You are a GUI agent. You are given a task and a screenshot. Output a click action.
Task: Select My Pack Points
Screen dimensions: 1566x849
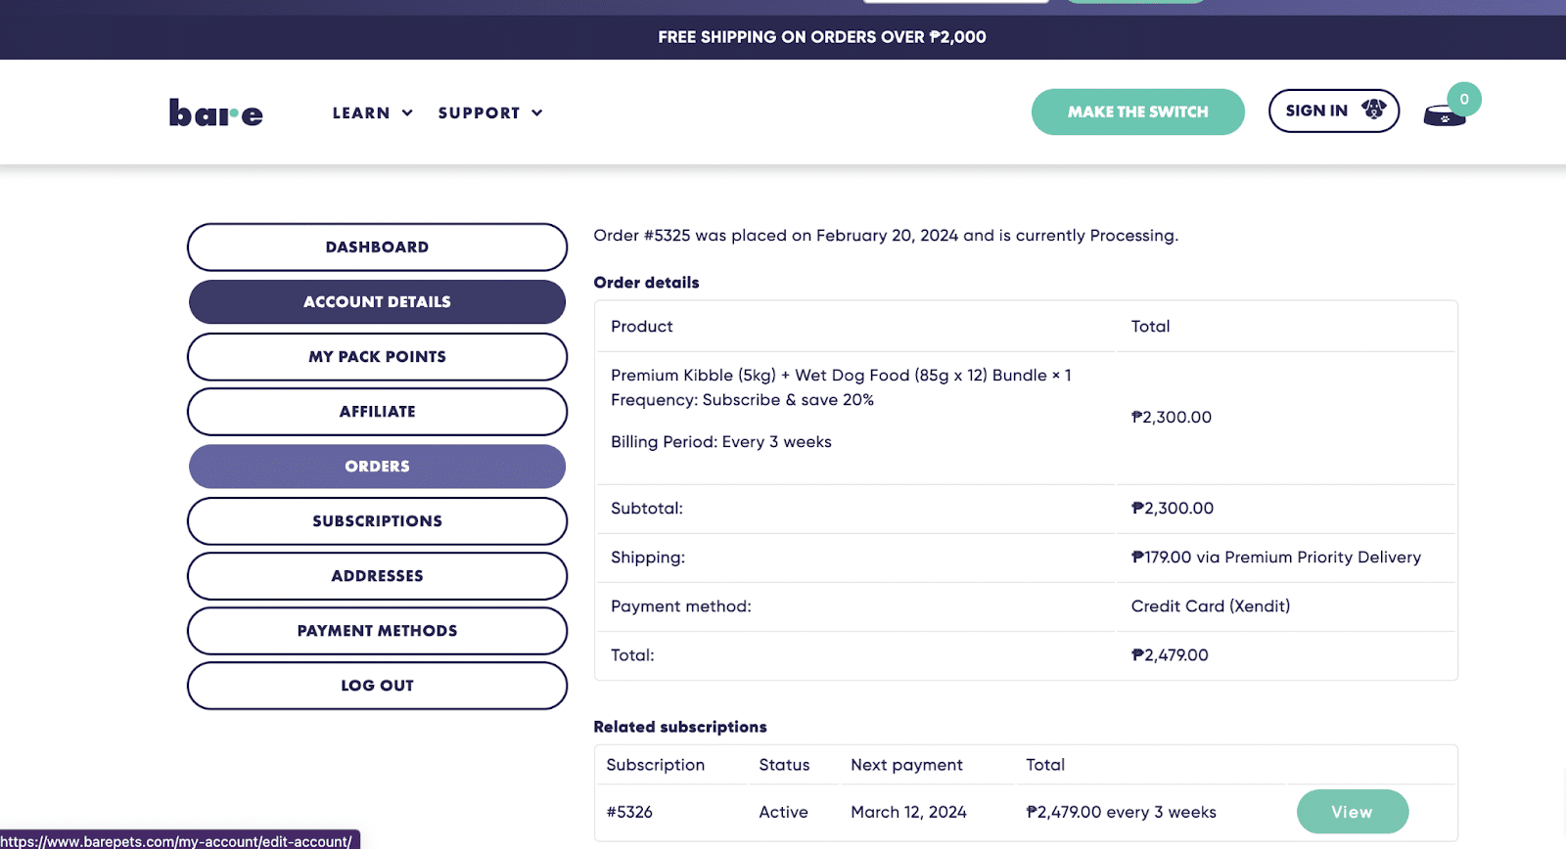pyautogui.click(x=377, y=357)
